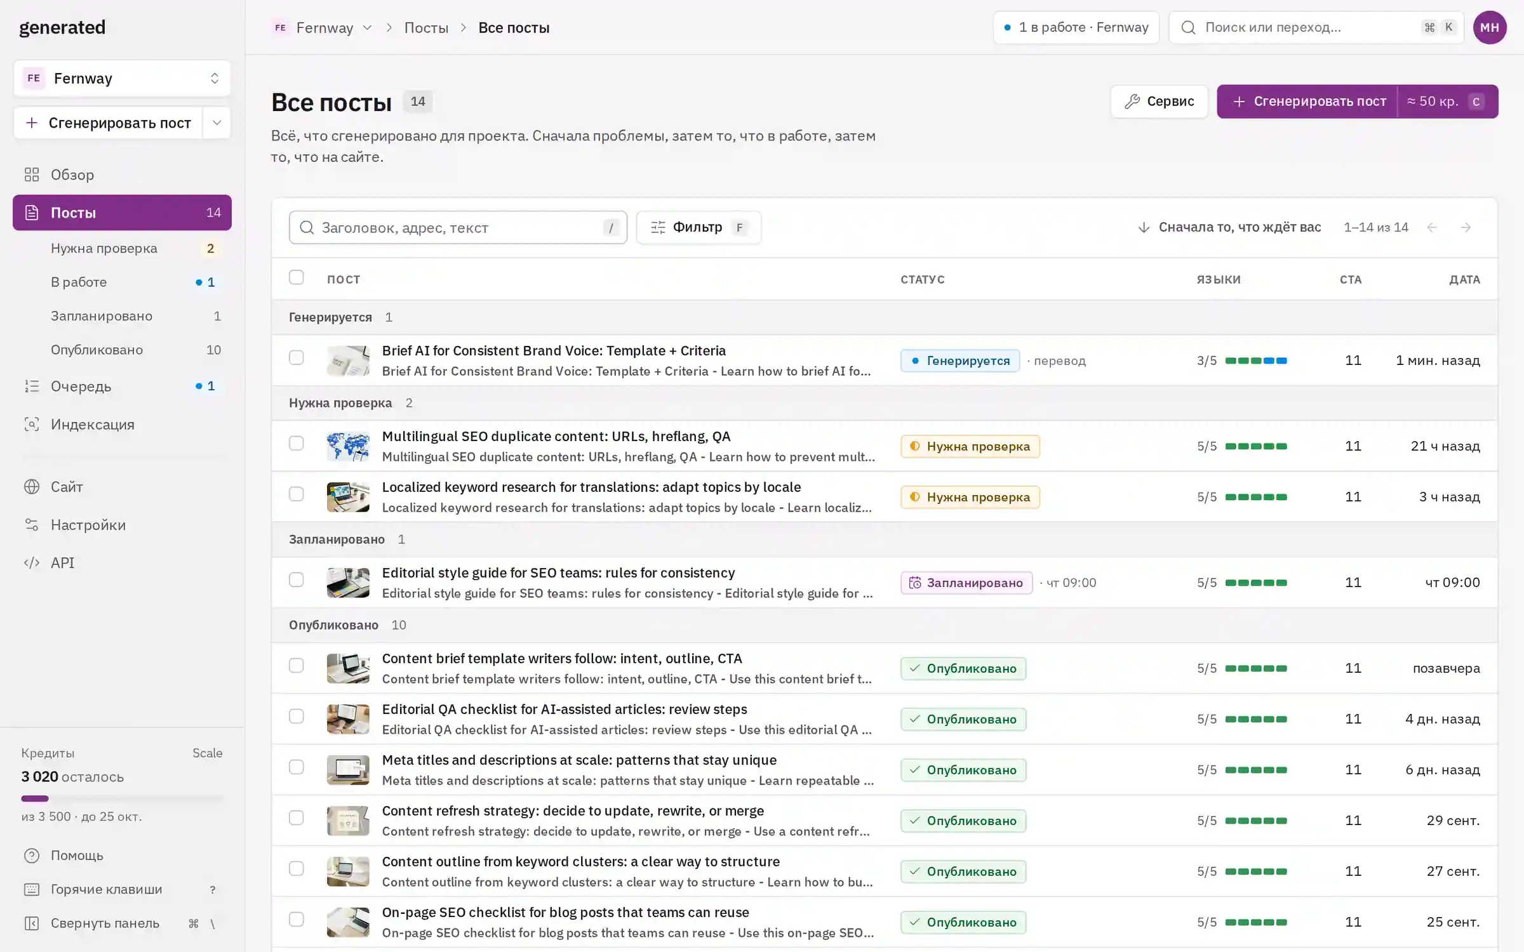The image size is (1524, 952).
Task: Click the credits remaining progress bar
Action: tap(122, 798)
